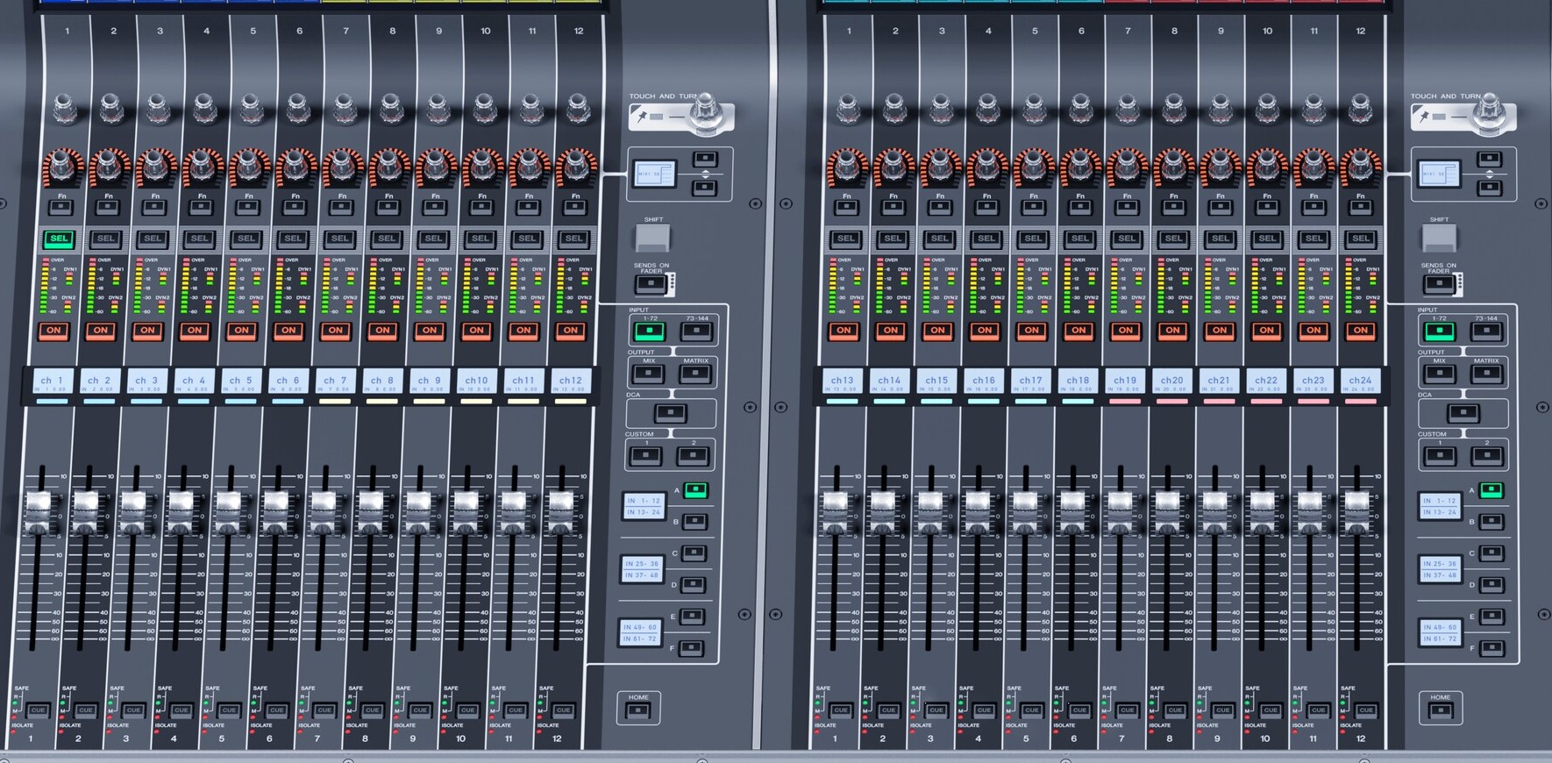1552x763 pixels.
Task: Tap the Fn key above ch10
Action: click(x=481, y=208)
